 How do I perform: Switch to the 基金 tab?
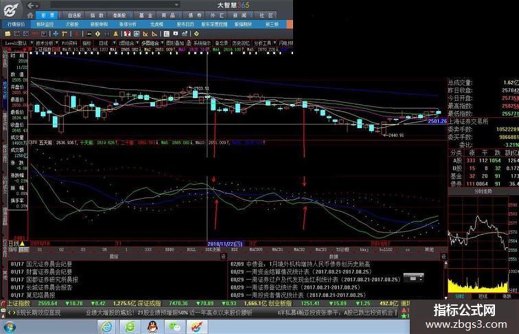(146, 15)
